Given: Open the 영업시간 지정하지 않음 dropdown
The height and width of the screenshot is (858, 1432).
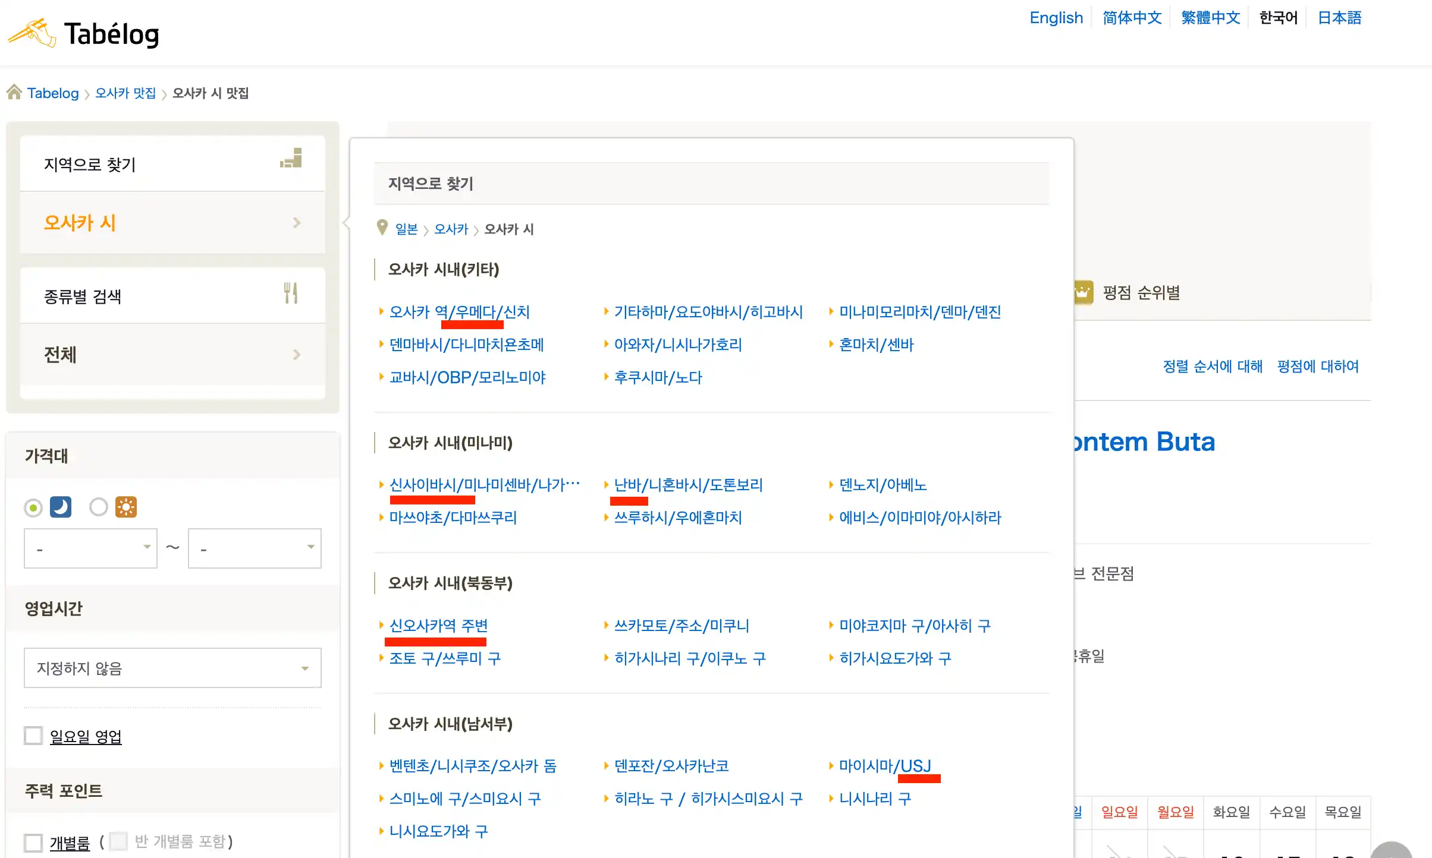Looking at the screenshot, I should click(172, 668).
